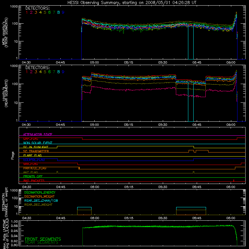Click the 1.00 y-axis value on livetime plot
The height and width of the screenshot is (249, 249).
click(x=14, y=221)
